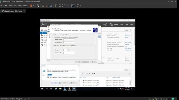
Task: Open the Windows Start menu
Action: pos(42,89)
